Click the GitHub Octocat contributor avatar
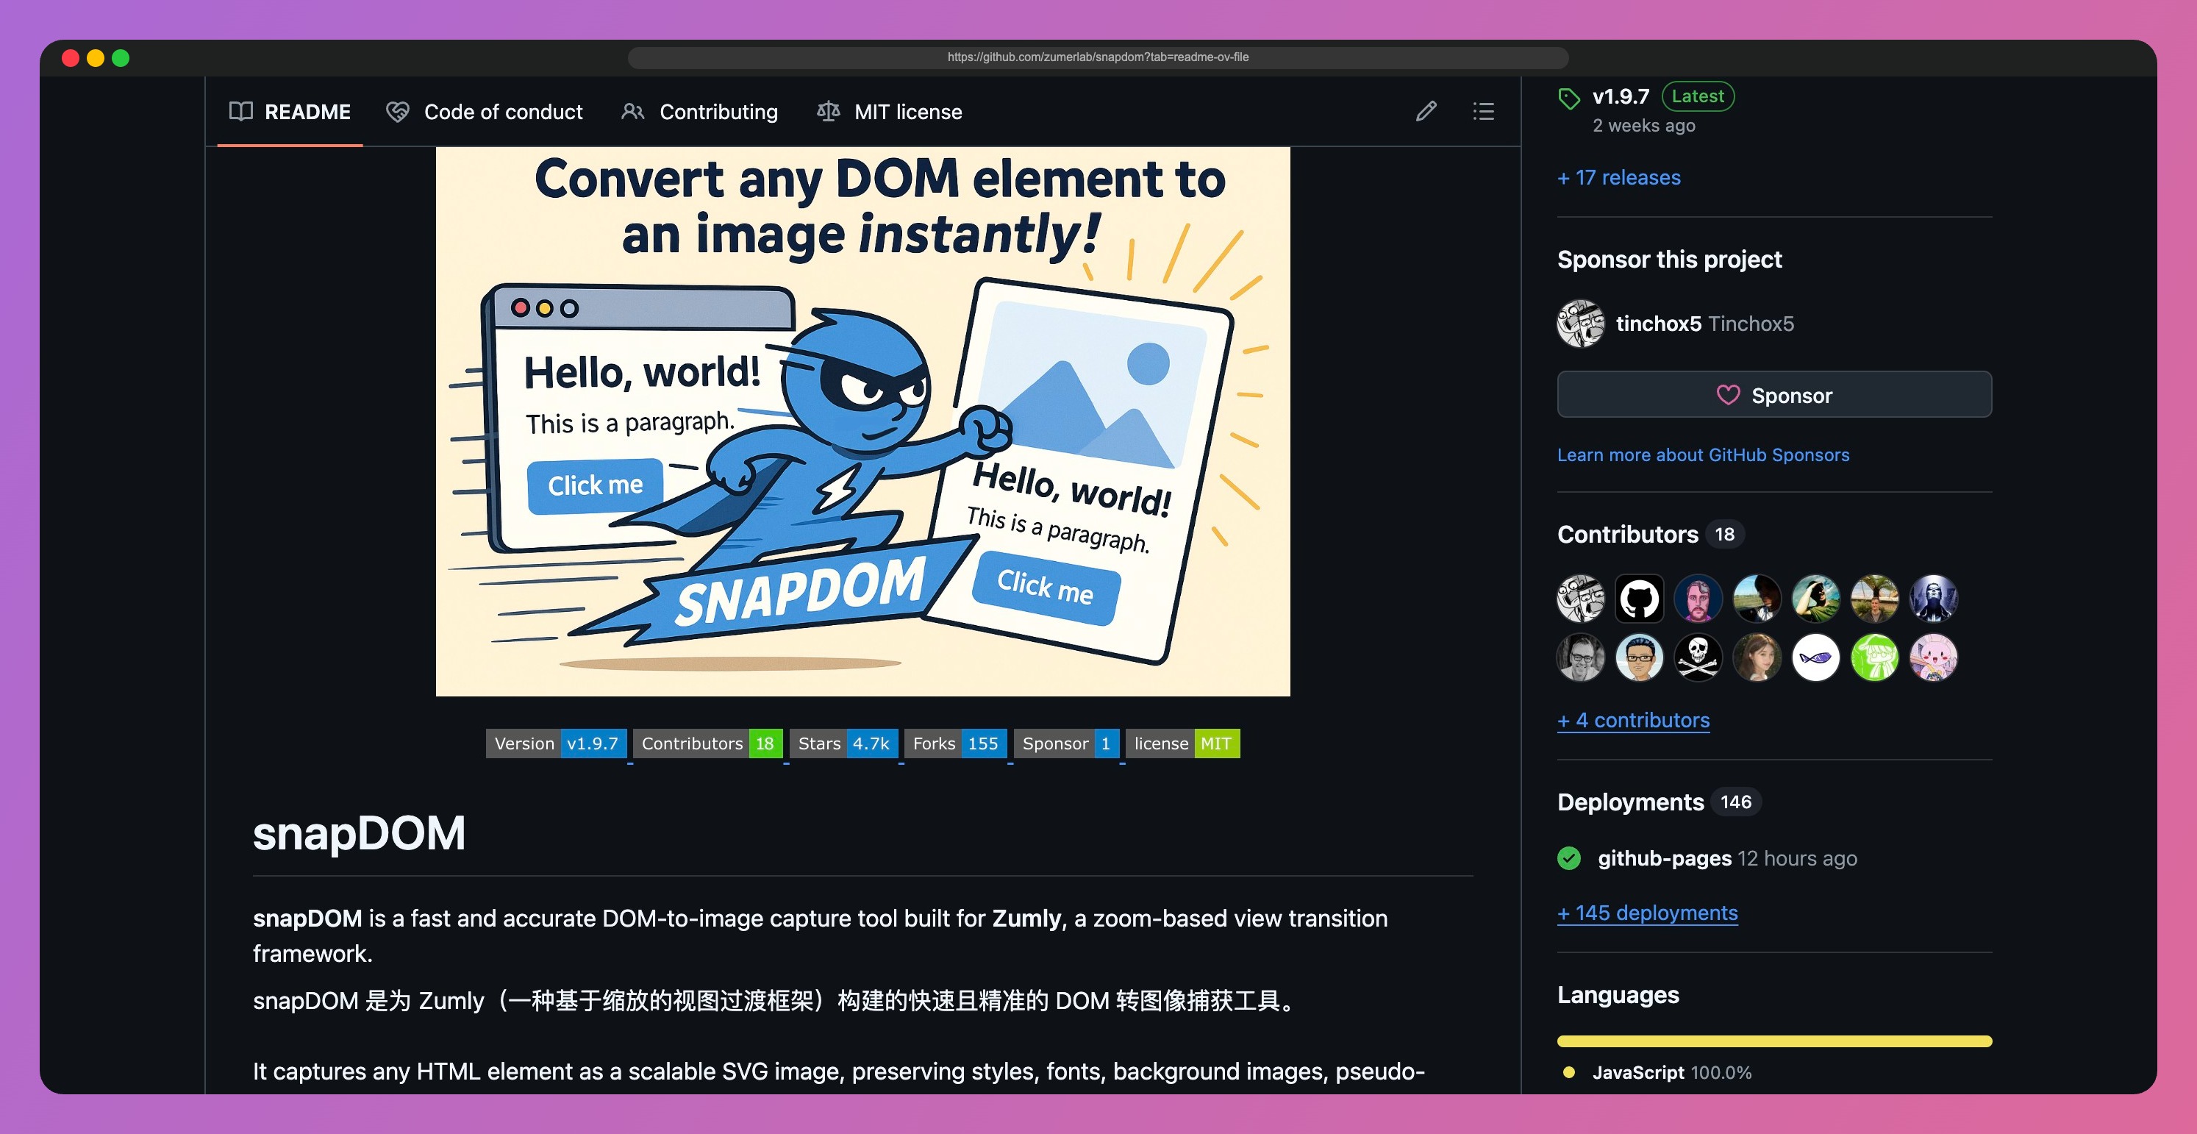Image resolution: width=2197 pixels, height=1134 pixels. tap(1639, 598)
